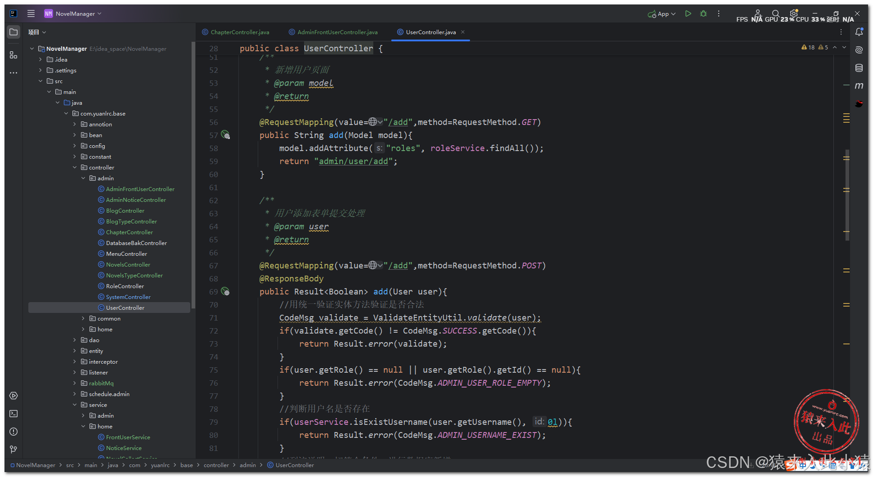Open the Notifications bell
The height and width of the screenshot is (477, 873).
pyautogui.click(x=859, y=32)
